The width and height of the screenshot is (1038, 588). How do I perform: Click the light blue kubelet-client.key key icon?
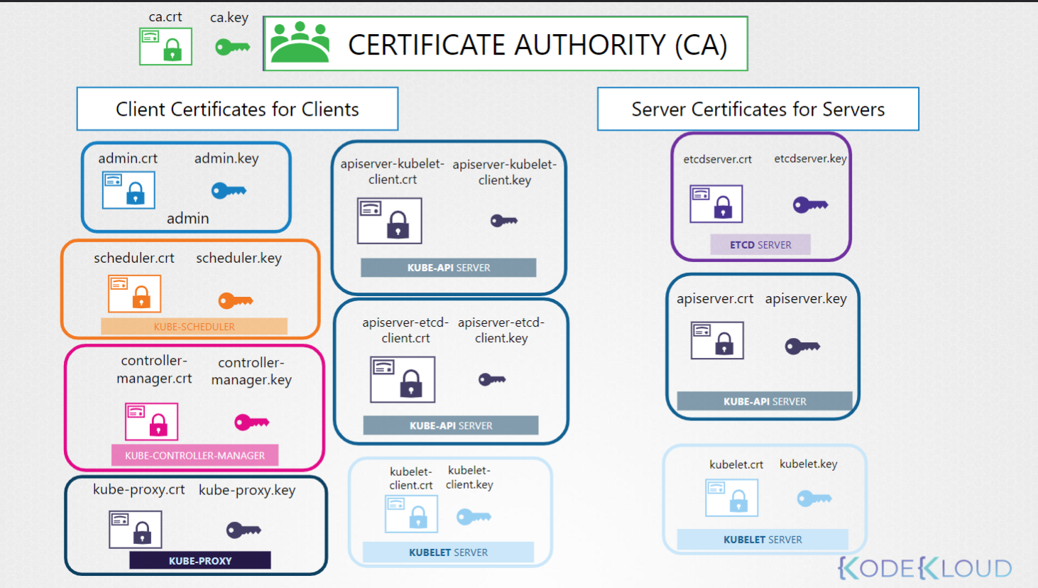(474, 516)
